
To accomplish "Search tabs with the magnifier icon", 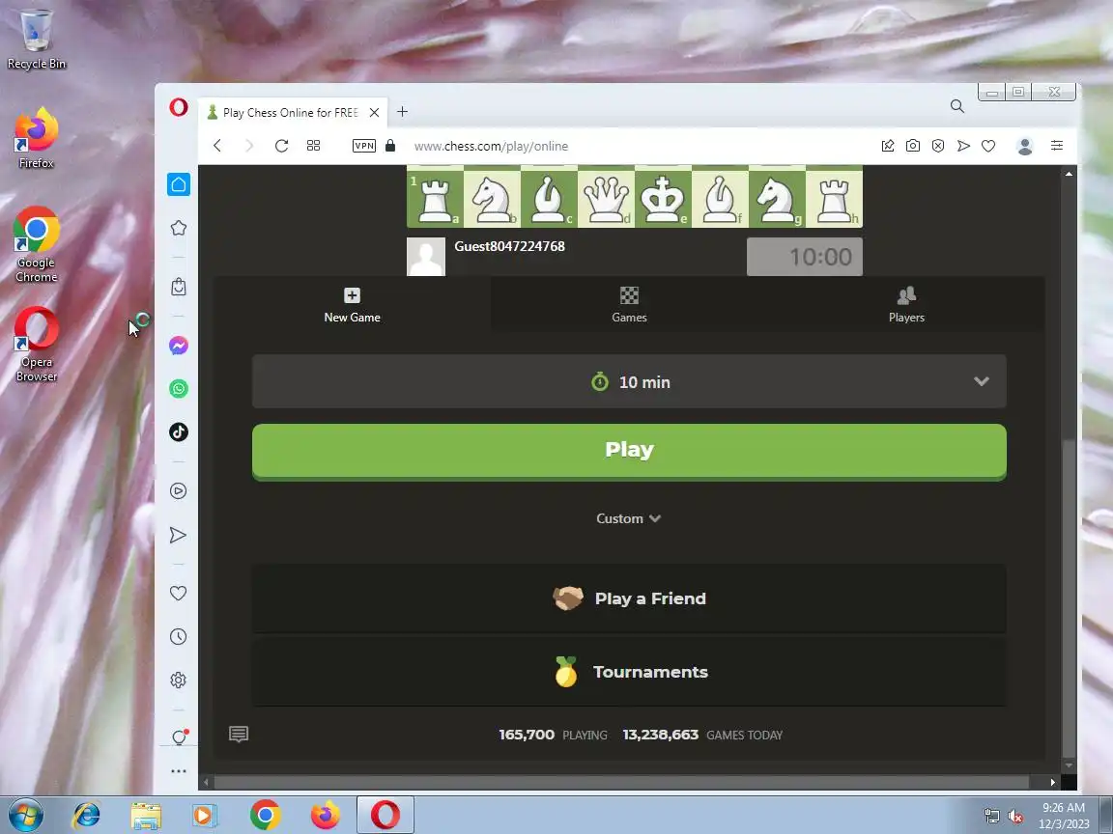I will (x=957, y=106).
